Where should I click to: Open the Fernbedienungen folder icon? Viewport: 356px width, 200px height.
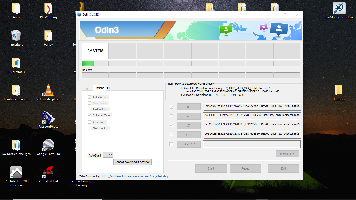click(x=16, y=93)
